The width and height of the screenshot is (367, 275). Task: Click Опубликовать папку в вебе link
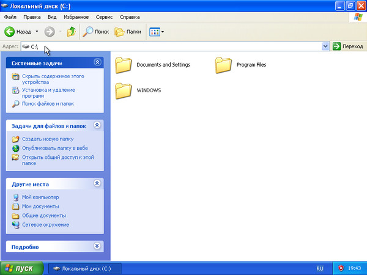[x=55, y=148]
